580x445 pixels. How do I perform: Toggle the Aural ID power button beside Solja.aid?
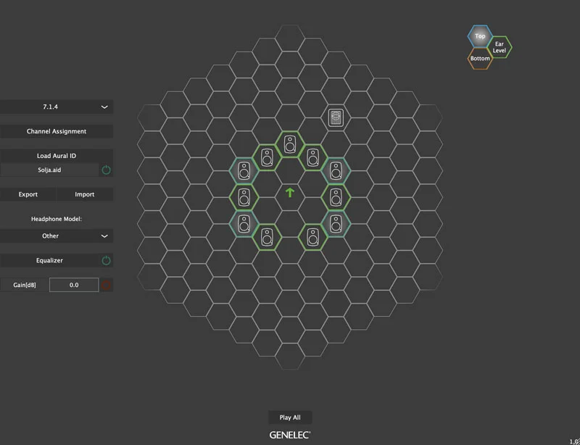tap(106, 170)
